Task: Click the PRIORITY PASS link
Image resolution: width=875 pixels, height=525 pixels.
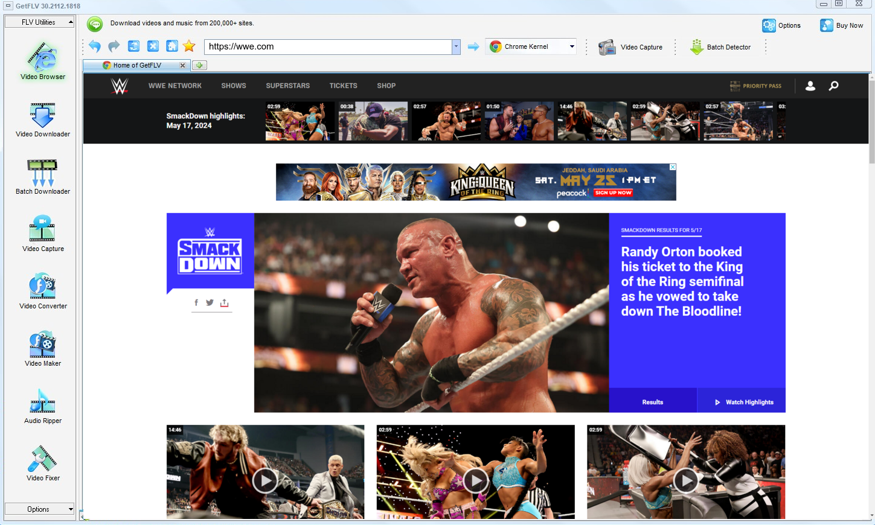Action: (755, 86)
